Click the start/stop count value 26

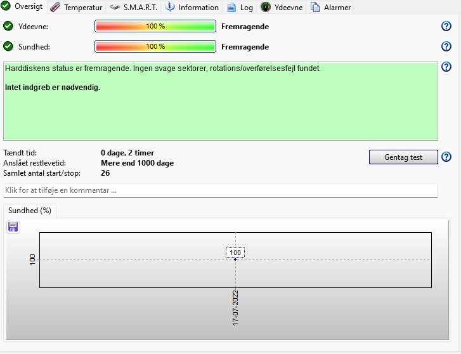tap(105, 173)
